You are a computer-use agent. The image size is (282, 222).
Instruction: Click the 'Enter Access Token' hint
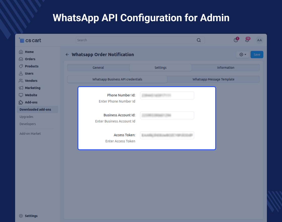click(120, 141)
